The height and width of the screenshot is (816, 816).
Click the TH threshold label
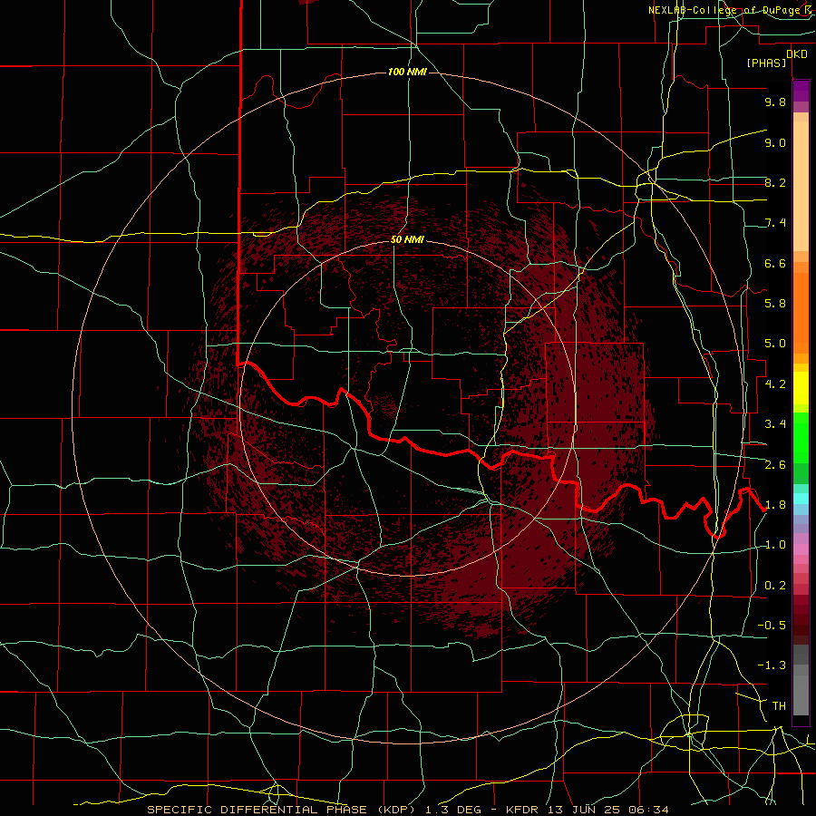(779, 705)
